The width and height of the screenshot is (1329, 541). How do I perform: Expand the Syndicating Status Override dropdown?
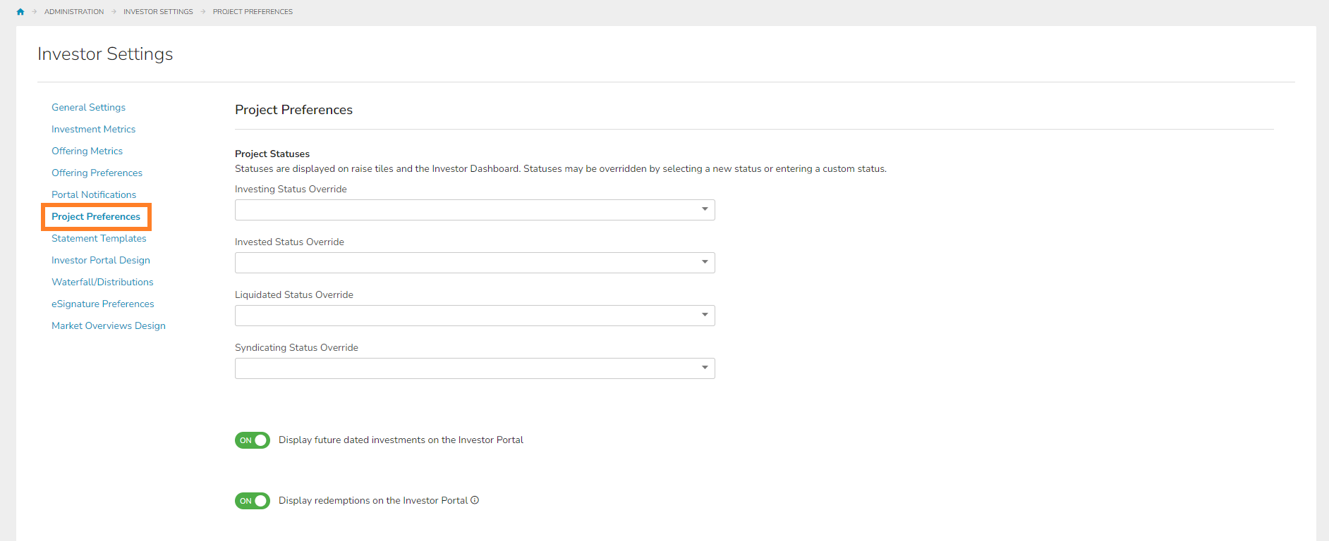pos(475,368)
